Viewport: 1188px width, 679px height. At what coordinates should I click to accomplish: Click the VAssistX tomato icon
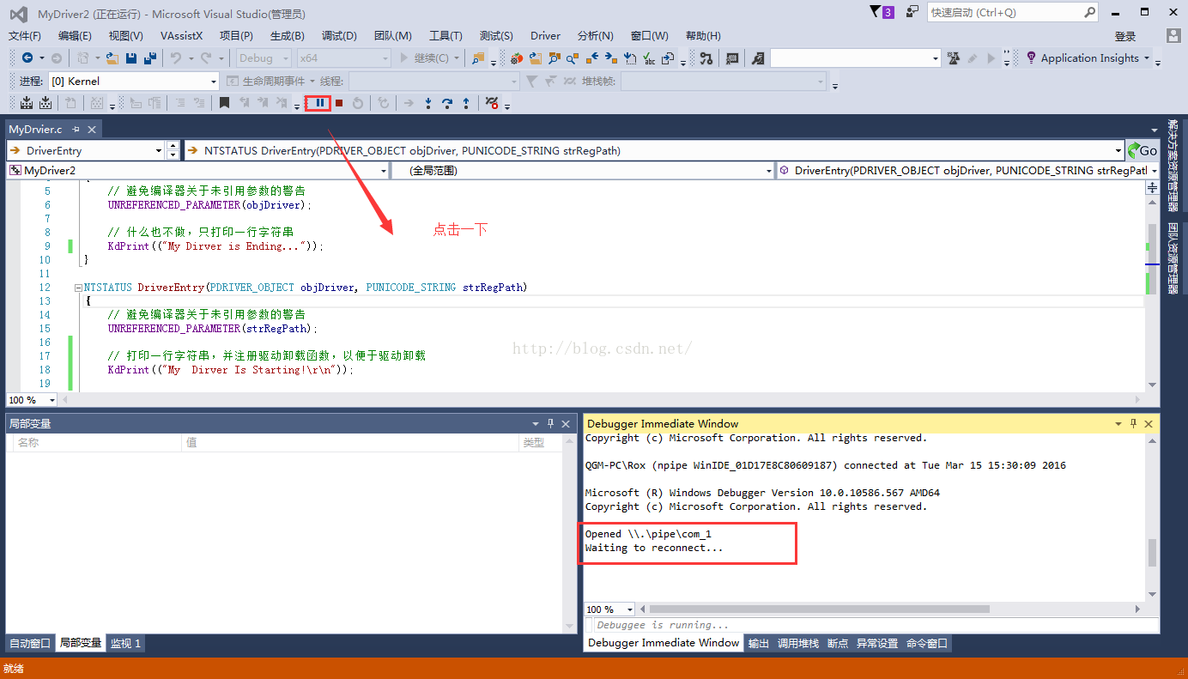point(516,58)
